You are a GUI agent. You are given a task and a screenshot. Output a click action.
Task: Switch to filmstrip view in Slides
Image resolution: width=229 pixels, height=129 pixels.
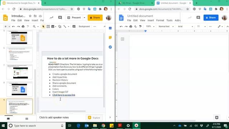coord(8,119)
